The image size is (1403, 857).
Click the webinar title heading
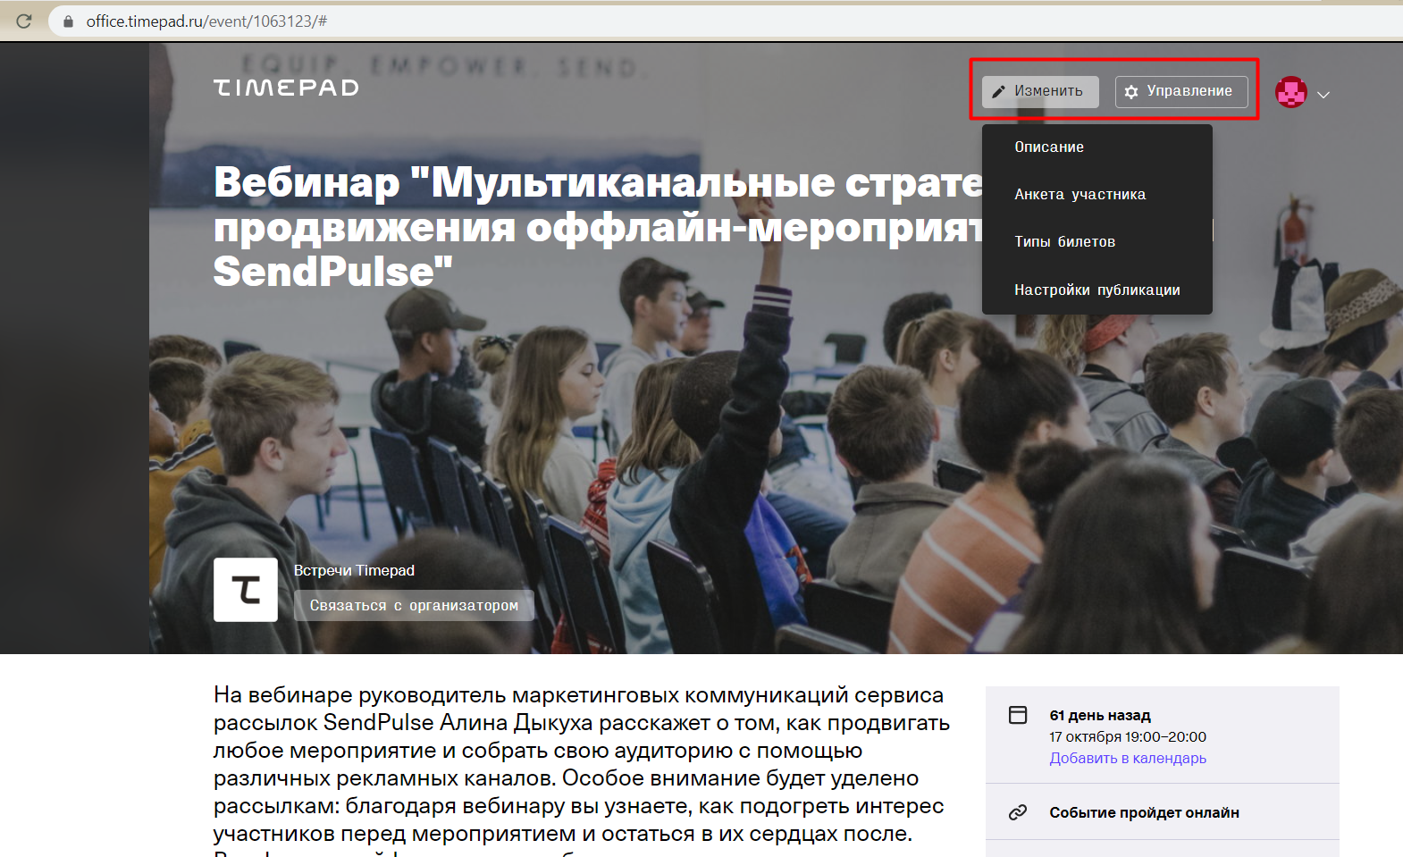click(x=598, y=227)
